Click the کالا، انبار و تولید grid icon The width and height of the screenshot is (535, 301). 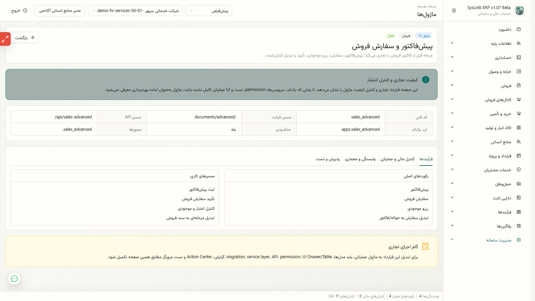pyautogui.click(x=519, y=128)
